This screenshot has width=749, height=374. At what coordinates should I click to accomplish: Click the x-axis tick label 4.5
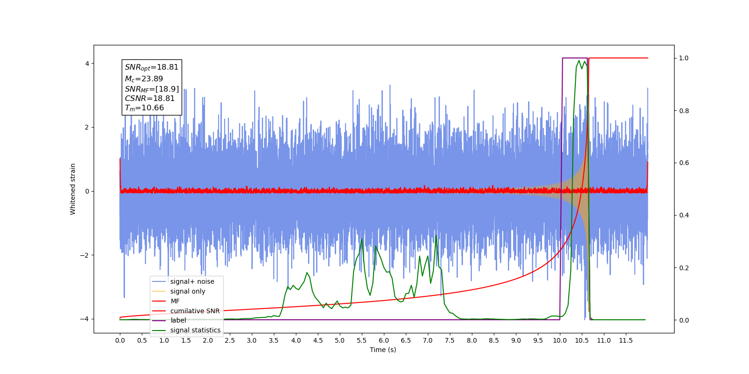pyautogui.click(x=318, y=340)
